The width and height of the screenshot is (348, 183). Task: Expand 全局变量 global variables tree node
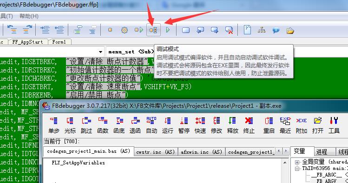point(297,162)
